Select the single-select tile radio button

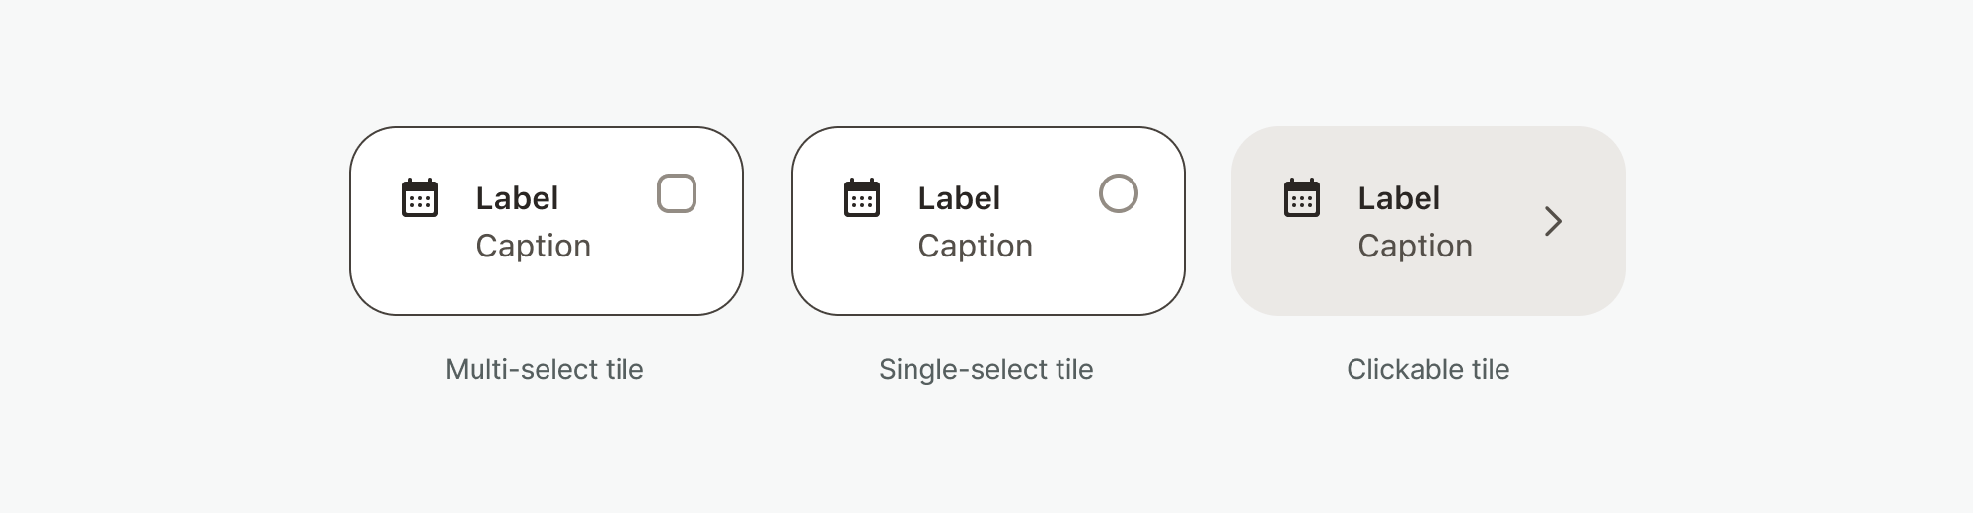pos(1119,193)
